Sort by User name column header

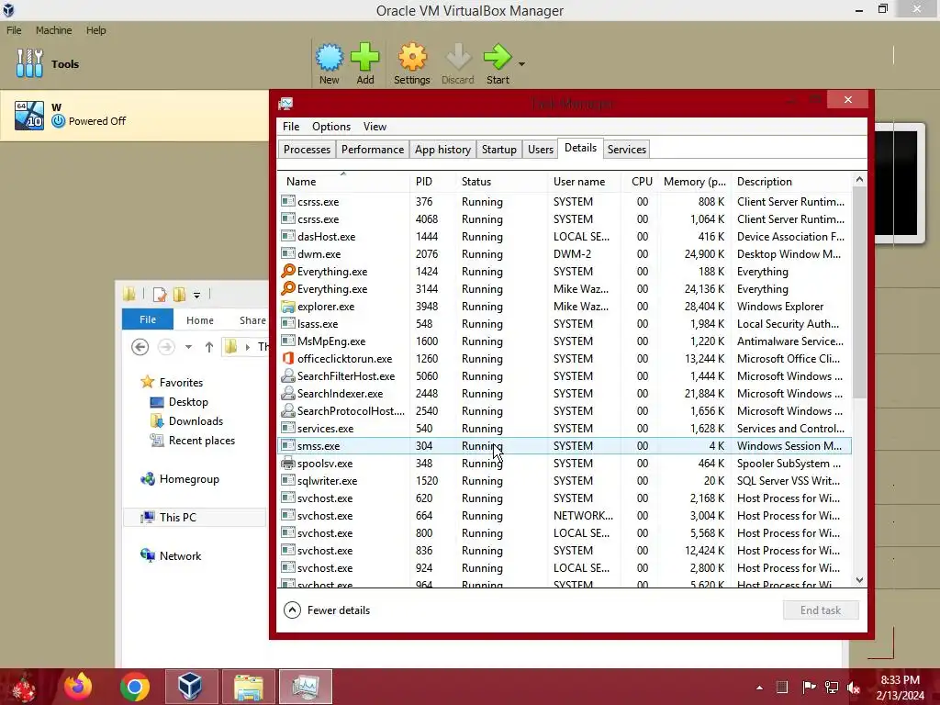pos(584,182)
